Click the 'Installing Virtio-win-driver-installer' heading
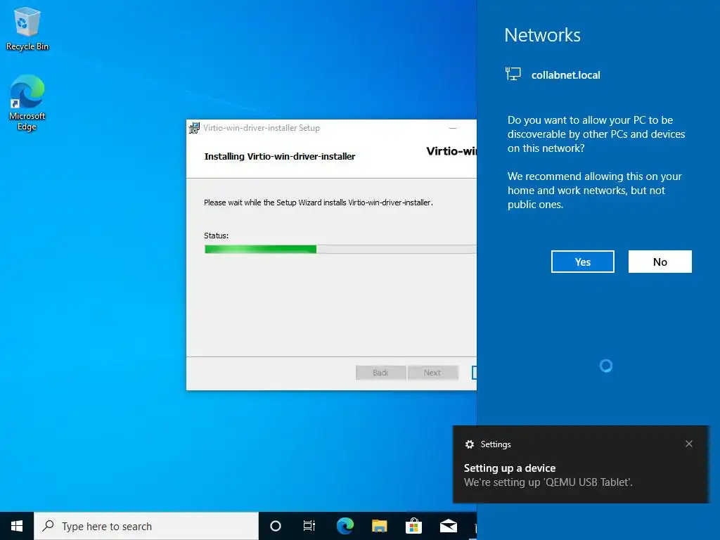The width and height of the screenshot is (720, 540). tap(280, 157)
